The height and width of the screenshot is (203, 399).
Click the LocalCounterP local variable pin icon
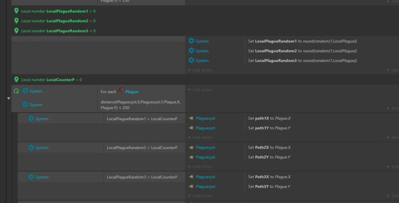click(16, 79)
